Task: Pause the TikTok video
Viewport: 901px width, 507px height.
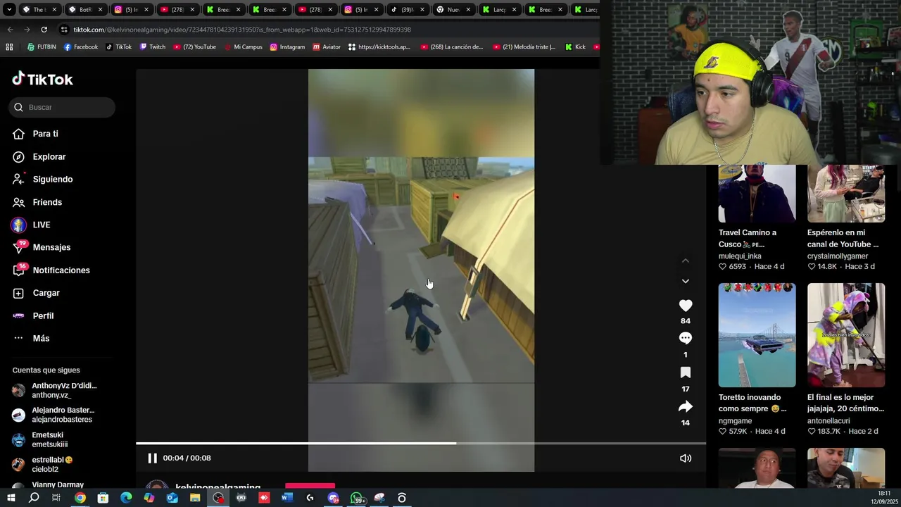Action: (152, 458)
